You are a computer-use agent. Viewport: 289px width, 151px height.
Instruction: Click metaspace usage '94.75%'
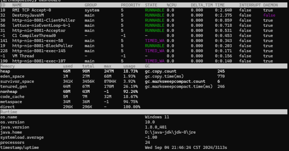coord(131,102)
